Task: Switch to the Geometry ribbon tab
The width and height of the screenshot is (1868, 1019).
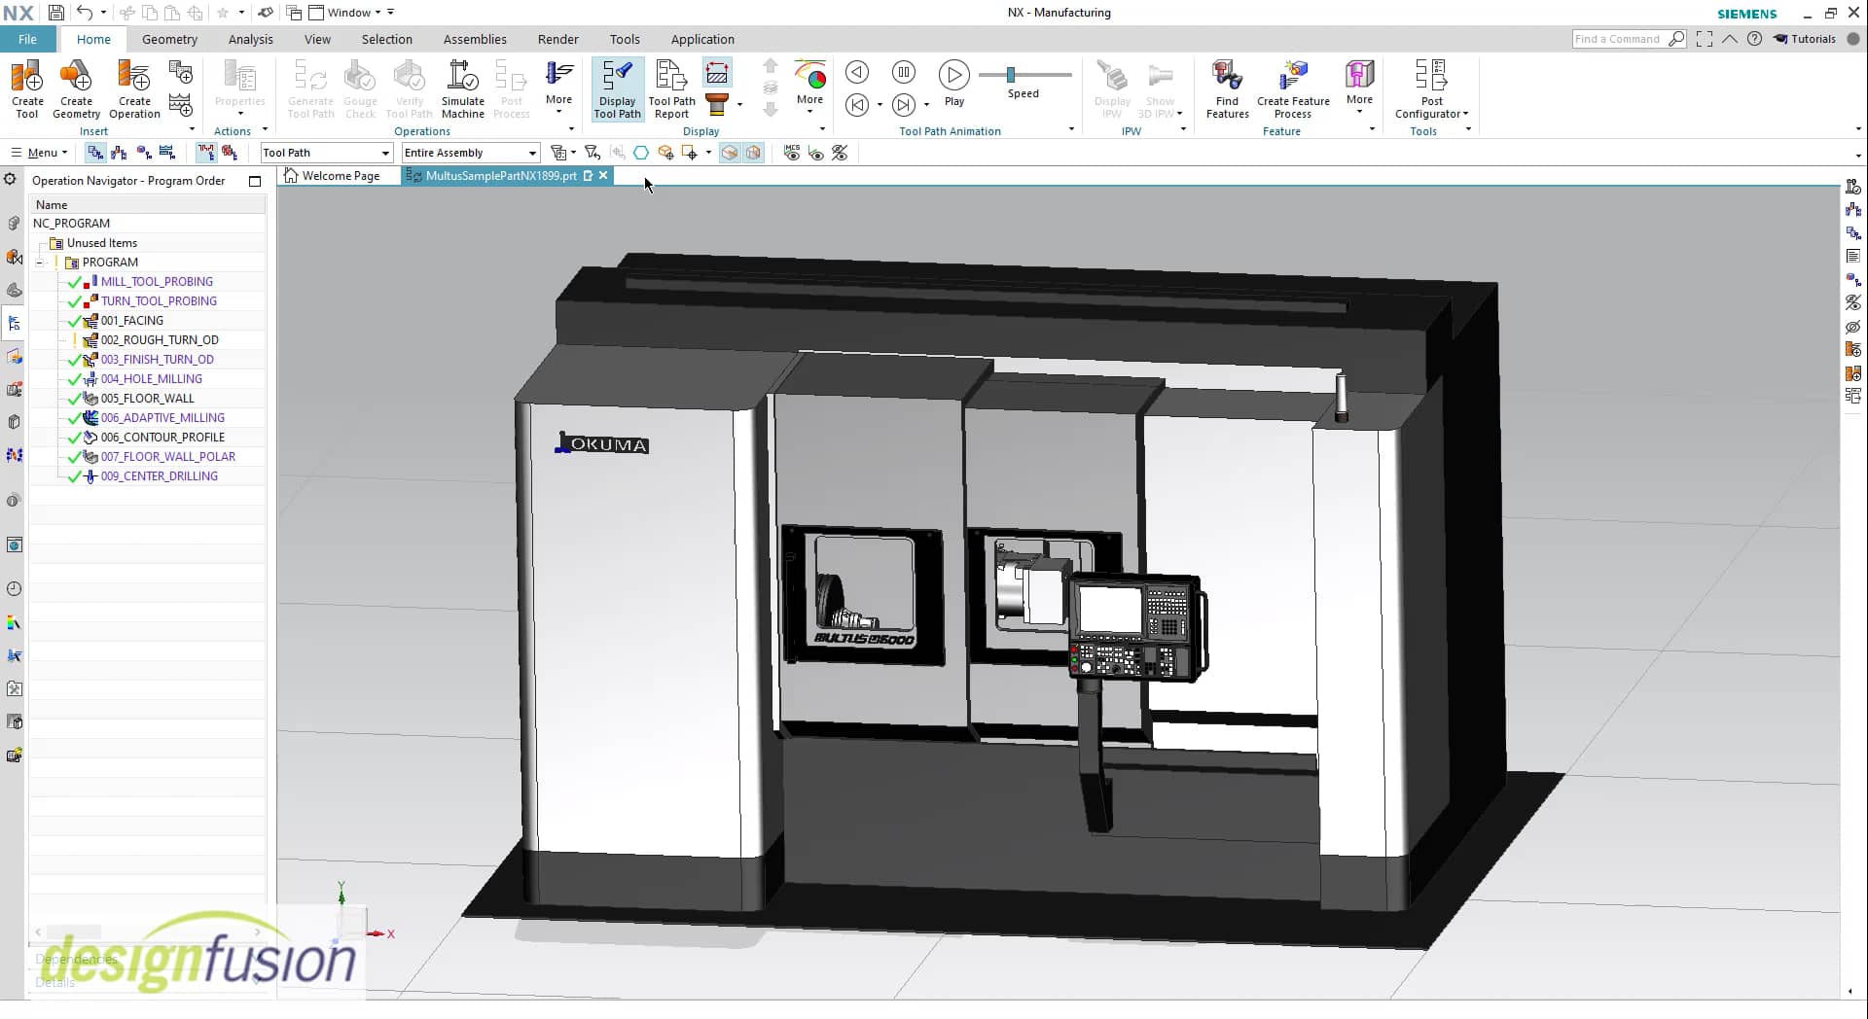Action: (169, 39)
